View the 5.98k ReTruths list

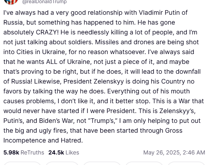tap(24, 152)
